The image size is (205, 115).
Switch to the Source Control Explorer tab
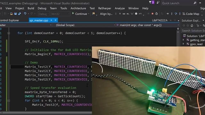tap(10, 20)
